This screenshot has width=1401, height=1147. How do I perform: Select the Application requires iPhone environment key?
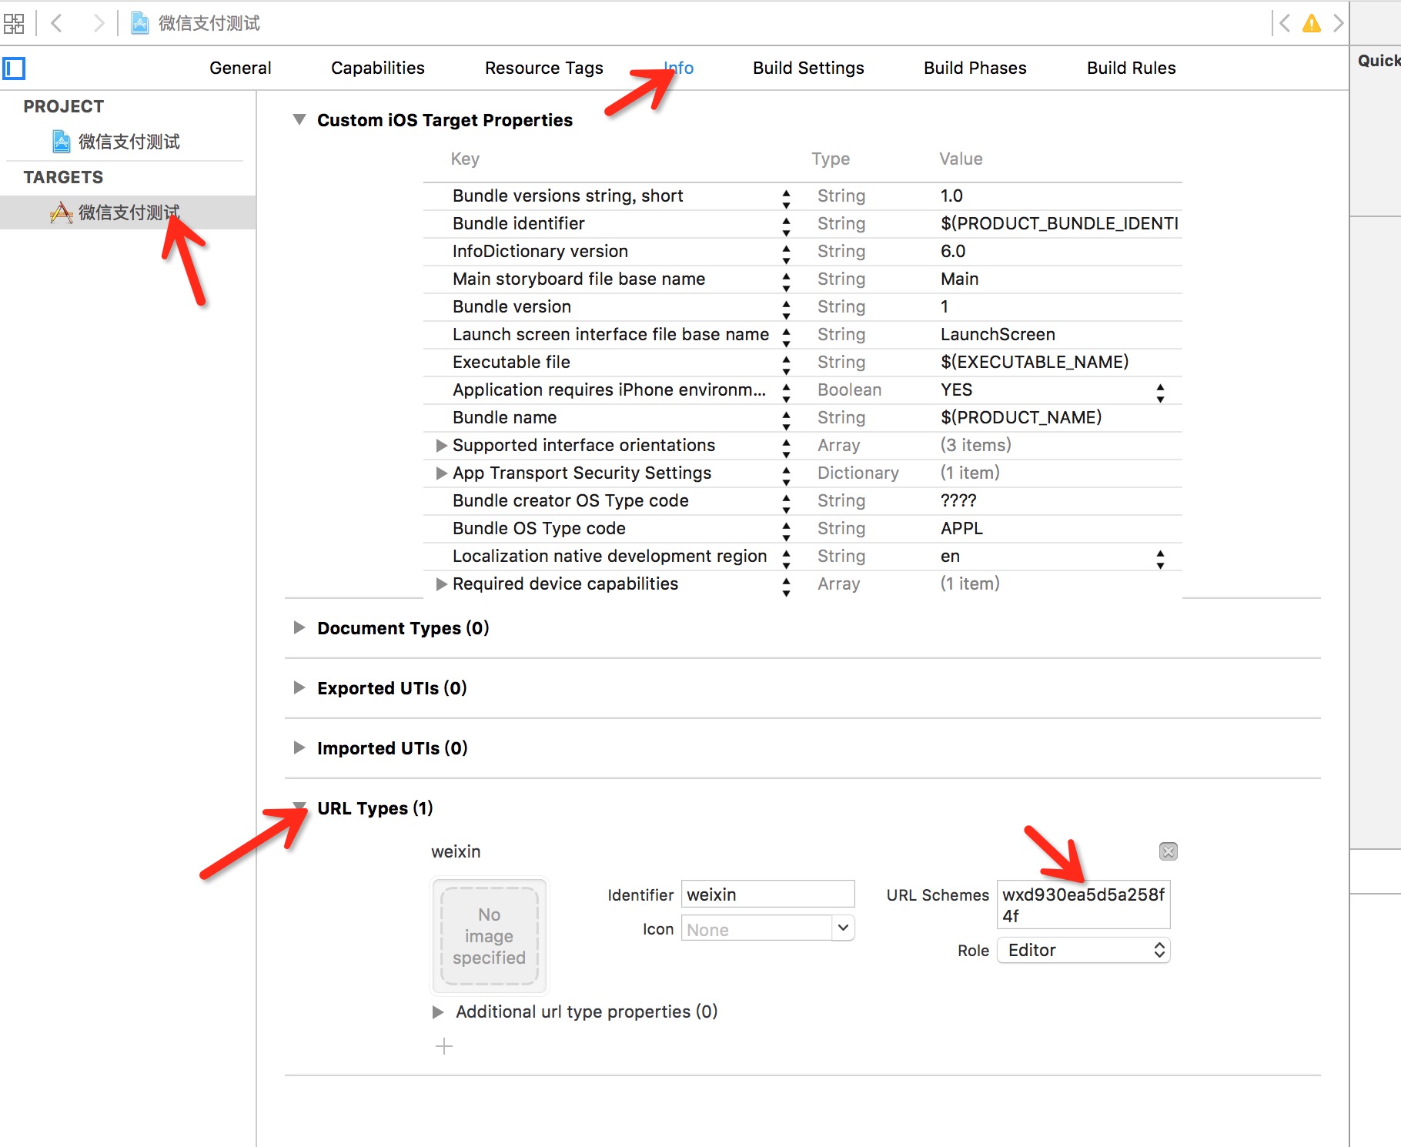609,390
